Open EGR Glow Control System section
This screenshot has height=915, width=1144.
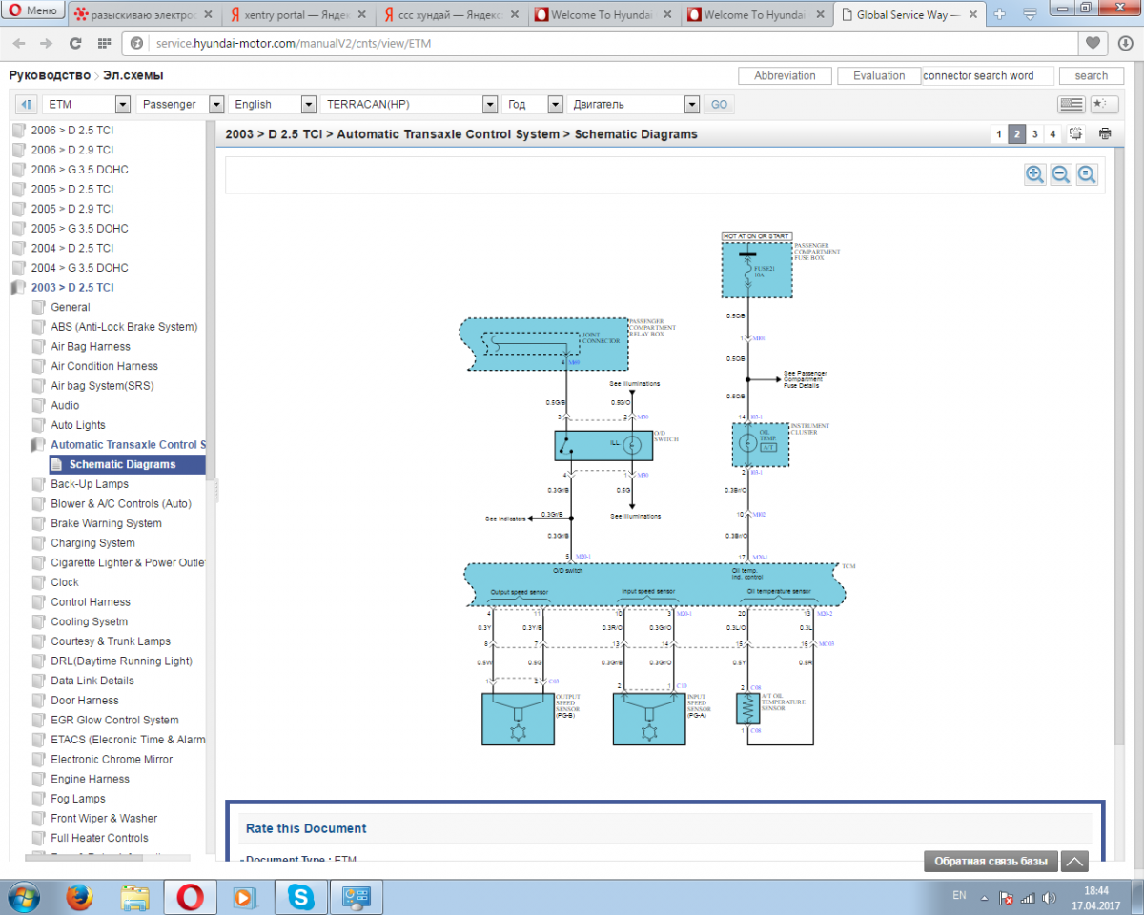114,720
